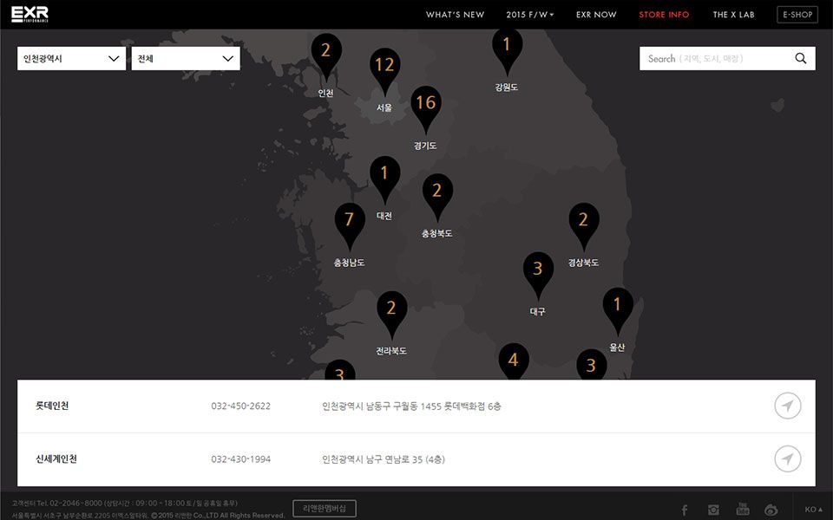Expand the 2015 F/W menu
The height and width of the screenshot is (520, 833).
(529, 15)
